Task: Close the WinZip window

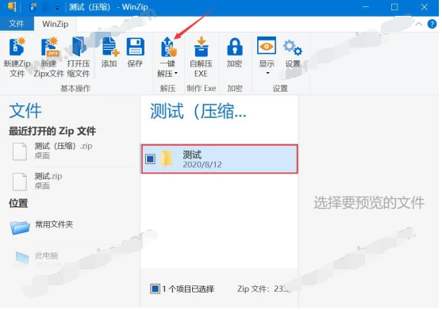Action: 425,7
